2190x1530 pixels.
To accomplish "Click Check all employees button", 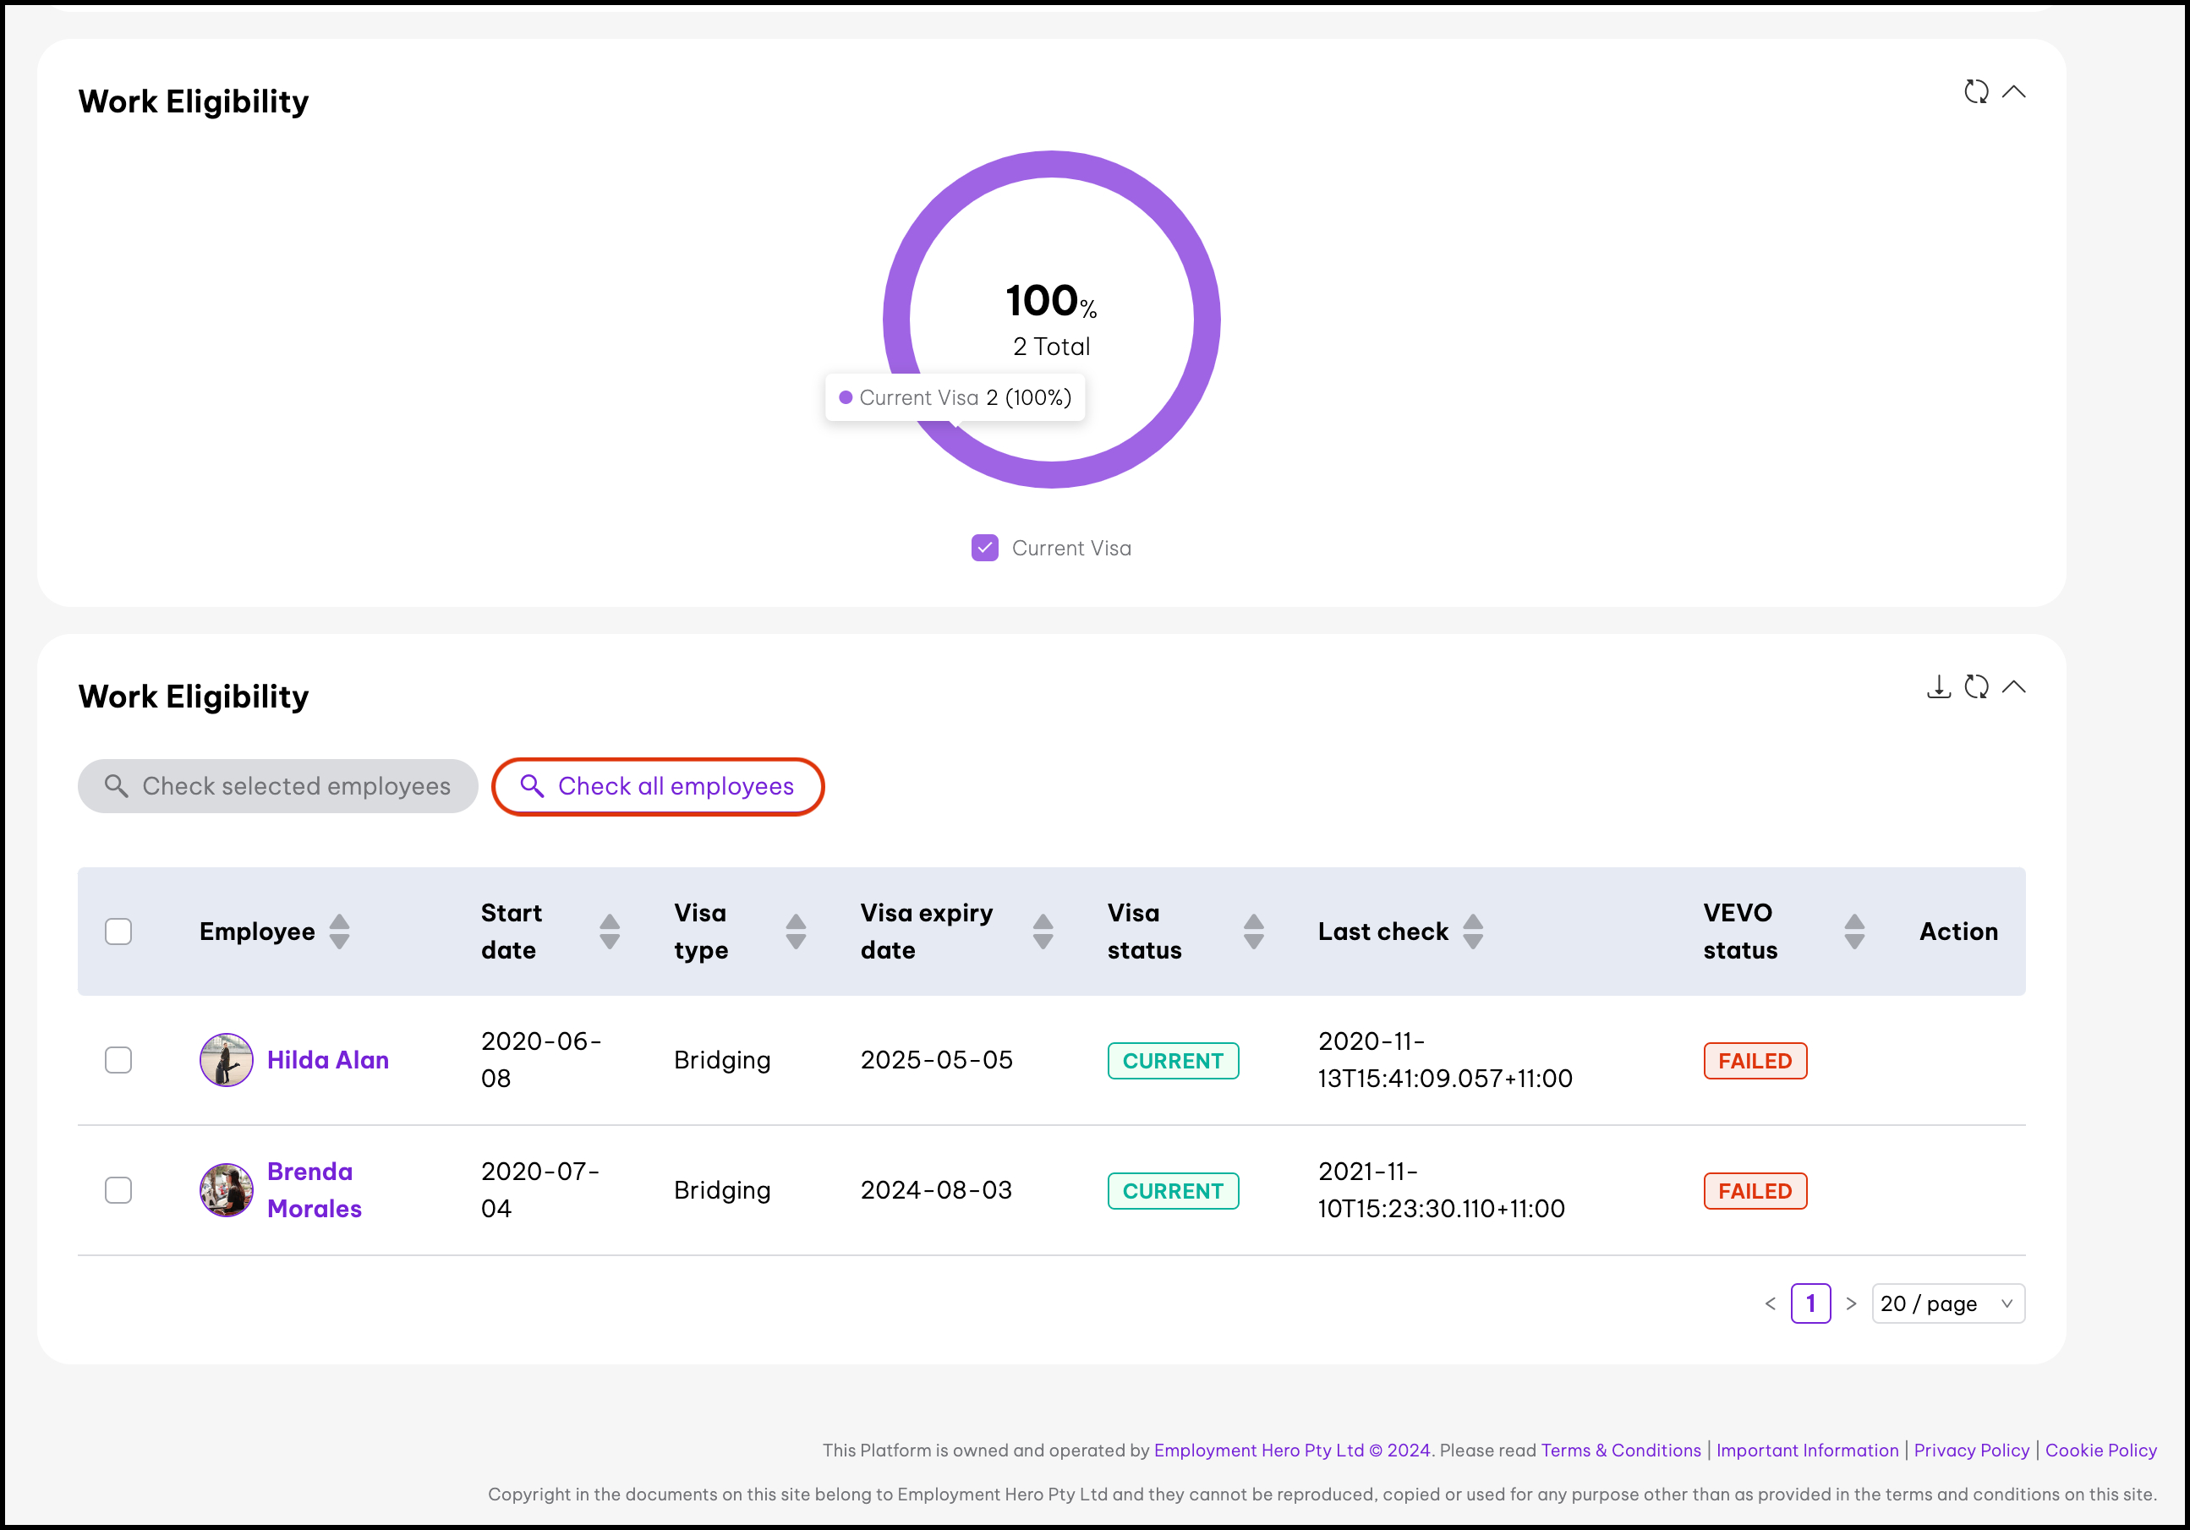I will pyautogui.click(x=657, y=786).
